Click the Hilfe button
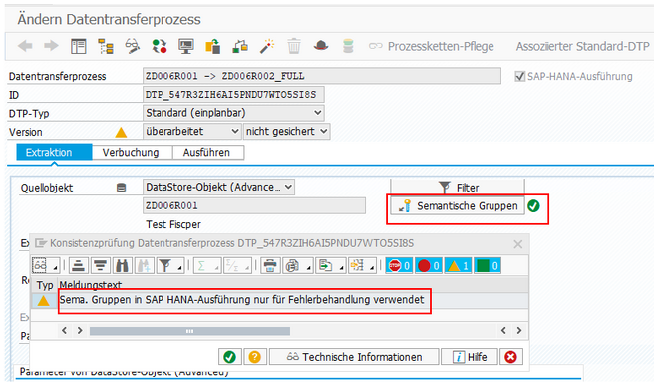 tap(470, 357)
